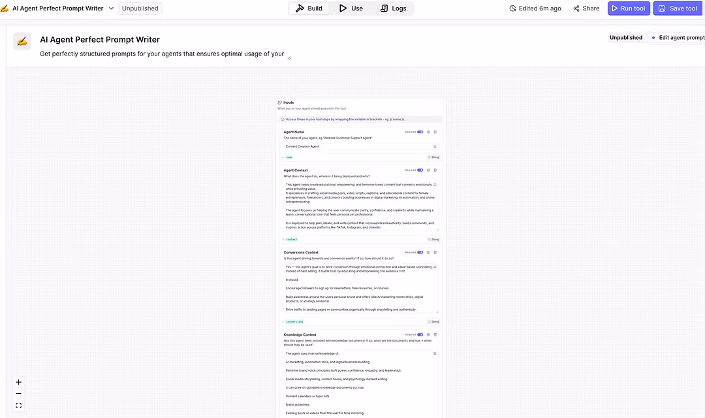Open settings gear for Knowledge Context
The width and height of the screenshot is (705, 418).
(x=428, y=334)
